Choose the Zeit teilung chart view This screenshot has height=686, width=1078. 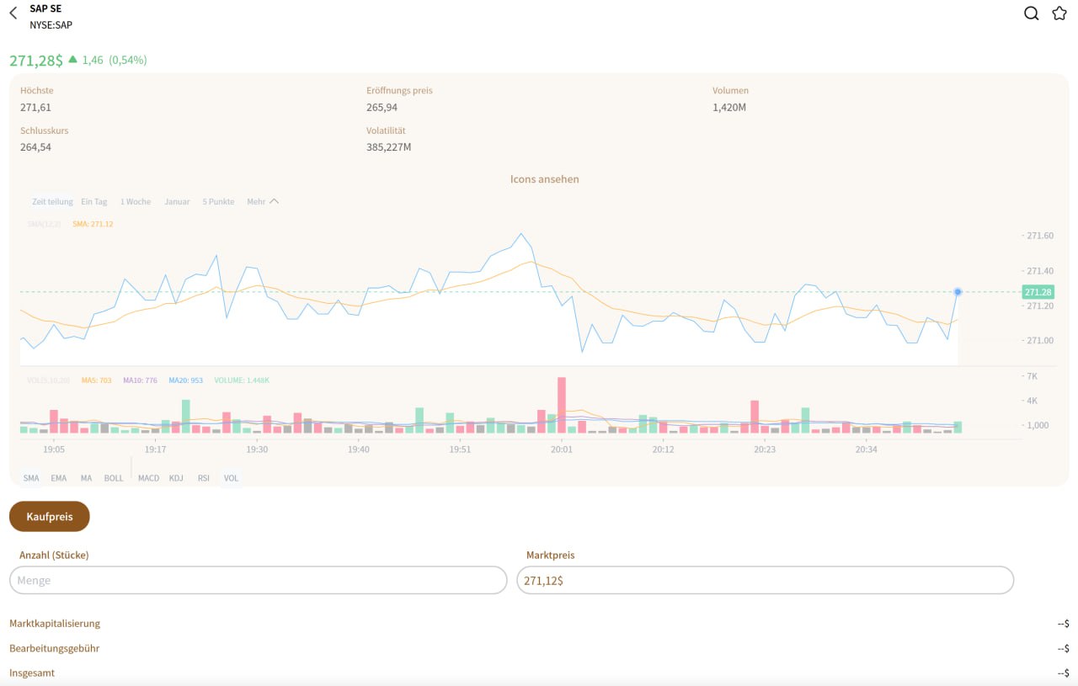pos(52,202)
